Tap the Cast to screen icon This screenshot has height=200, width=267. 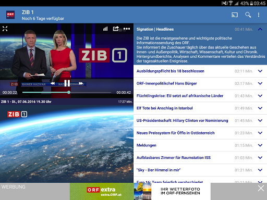[x=235, y=15]
